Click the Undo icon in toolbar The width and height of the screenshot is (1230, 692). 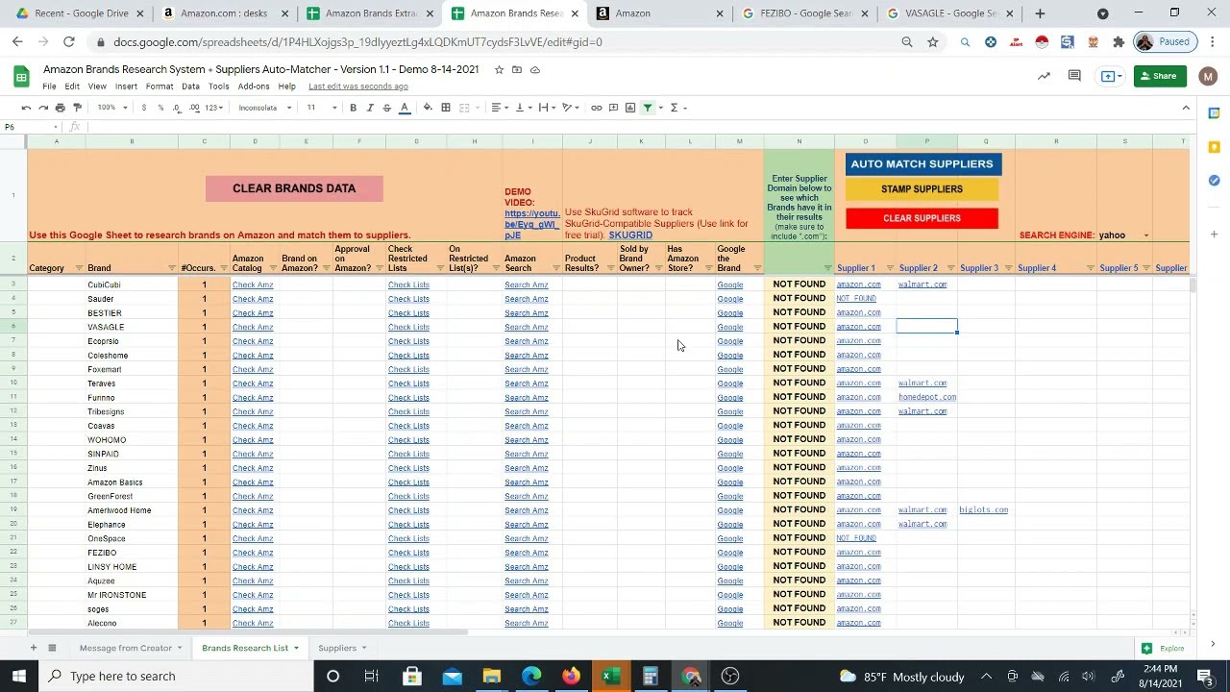(x=26, y=108)
